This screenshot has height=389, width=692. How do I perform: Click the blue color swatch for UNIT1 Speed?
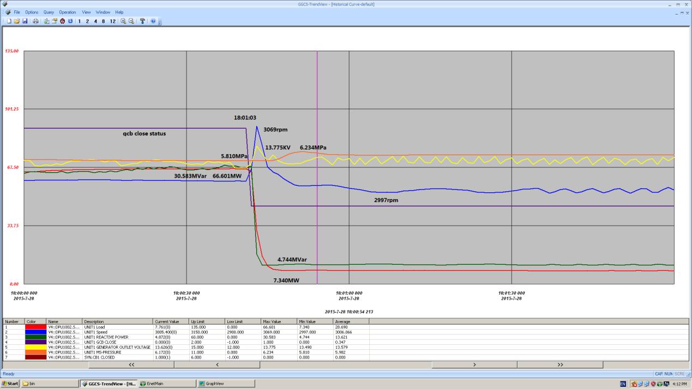35,331
